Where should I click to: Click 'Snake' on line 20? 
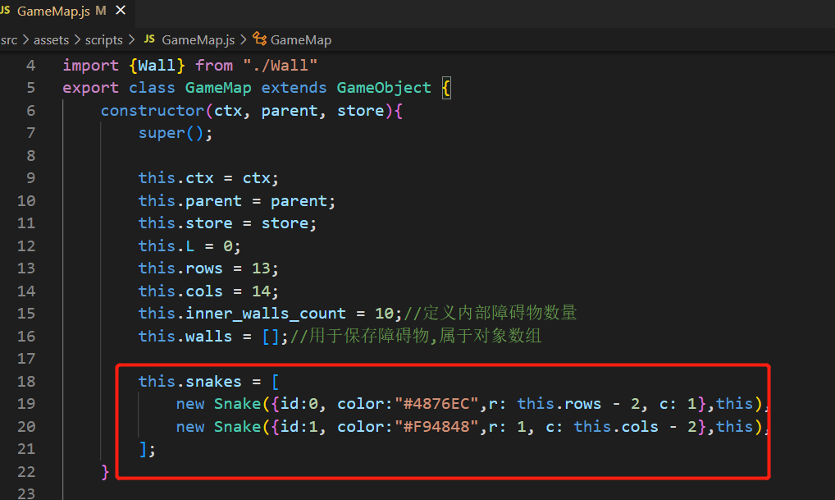(238, 427)
